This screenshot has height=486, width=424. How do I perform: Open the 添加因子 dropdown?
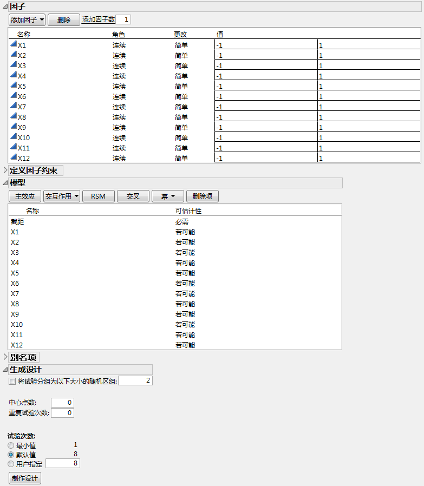point(27,20)
